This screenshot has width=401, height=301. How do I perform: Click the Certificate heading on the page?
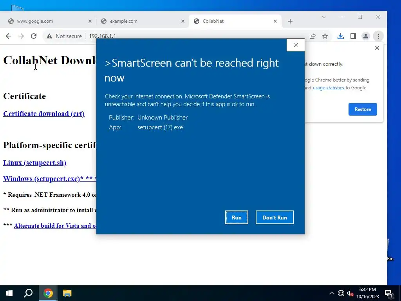click(25, 96)
